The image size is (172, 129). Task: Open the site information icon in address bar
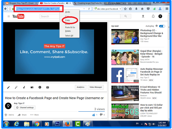point(10,9)
